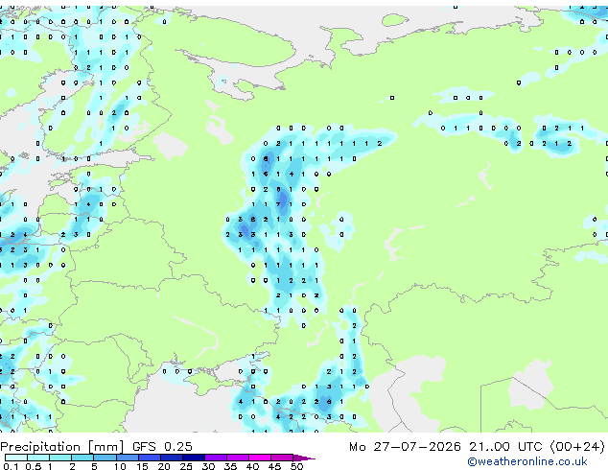Click the above-50 arrow tip of legend

304,458
